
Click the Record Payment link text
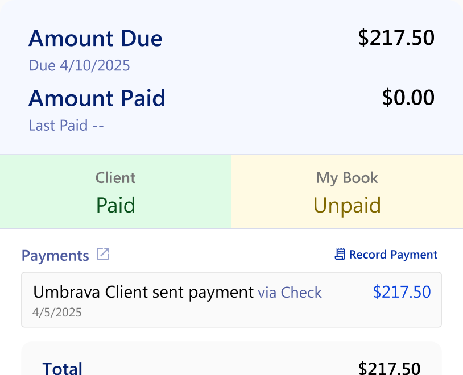click(x=393, y=255)
